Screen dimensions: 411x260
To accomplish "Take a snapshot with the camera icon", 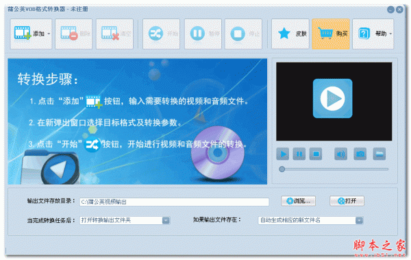I will click(360, 154).
